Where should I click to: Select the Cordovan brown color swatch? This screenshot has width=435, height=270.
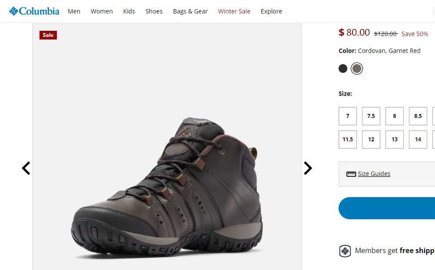357,69
